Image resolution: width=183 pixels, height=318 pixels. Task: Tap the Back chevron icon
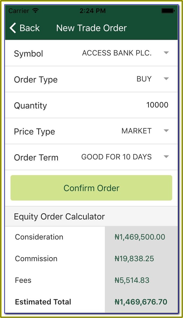pyautogui.click(x=13, y=28)
